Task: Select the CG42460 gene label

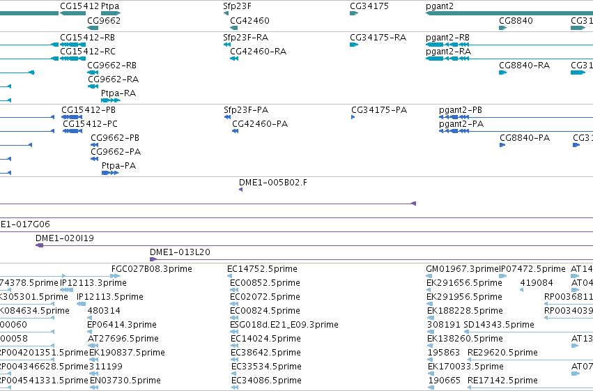Action: (249, 20)
